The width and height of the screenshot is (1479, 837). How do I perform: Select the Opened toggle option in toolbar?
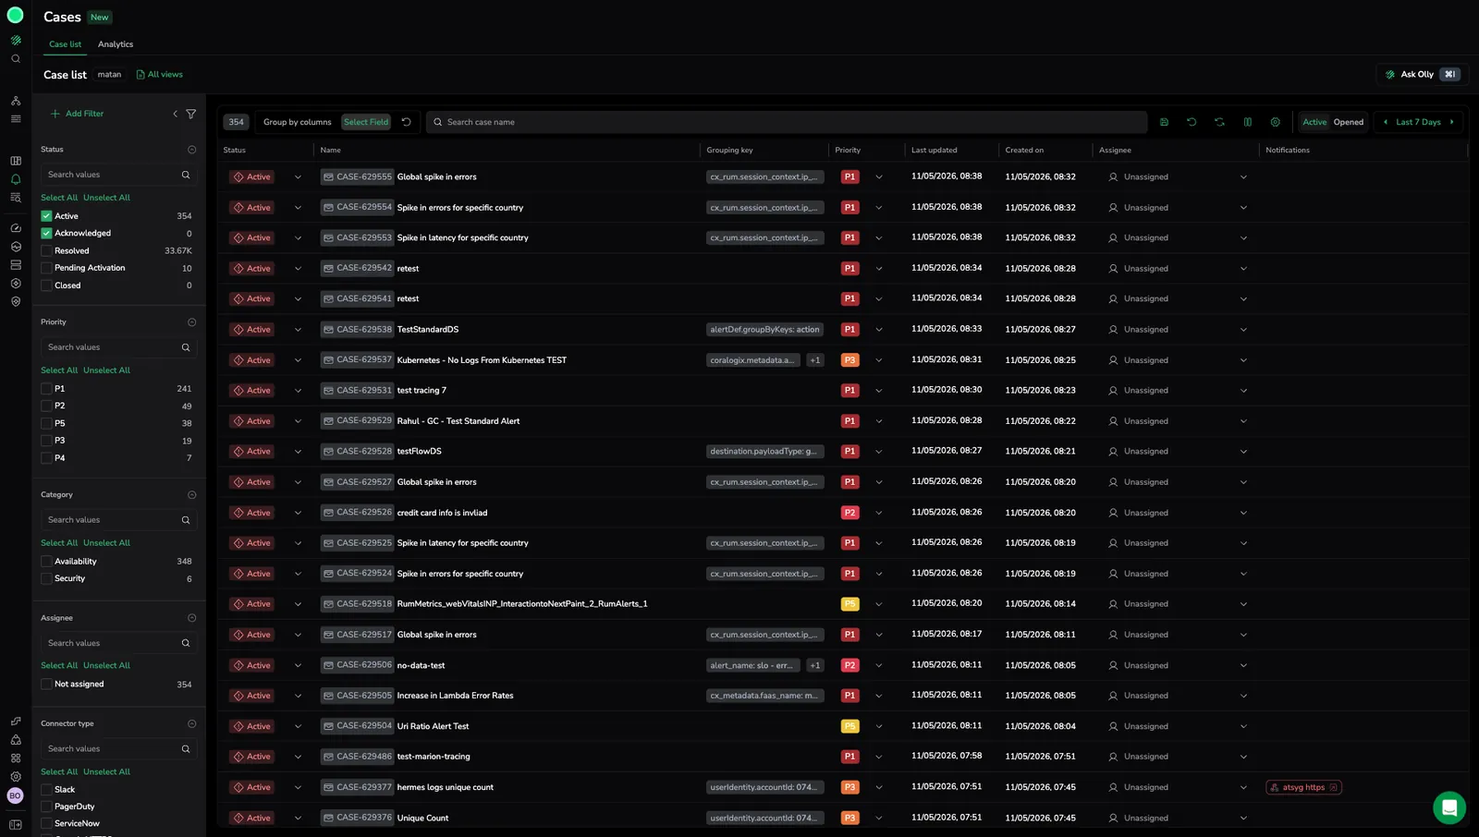1349,122
